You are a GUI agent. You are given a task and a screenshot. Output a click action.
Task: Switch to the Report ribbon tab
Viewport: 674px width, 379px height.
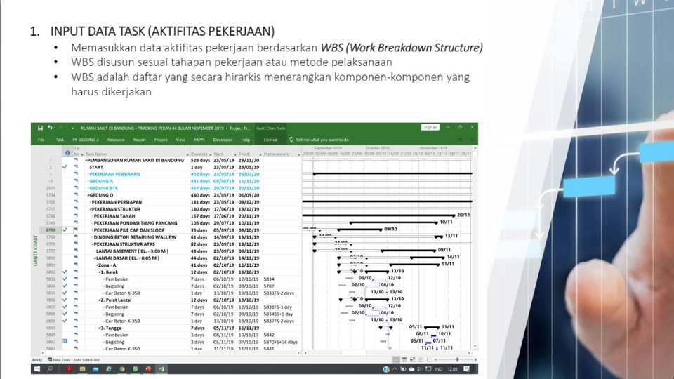(139, 140)
